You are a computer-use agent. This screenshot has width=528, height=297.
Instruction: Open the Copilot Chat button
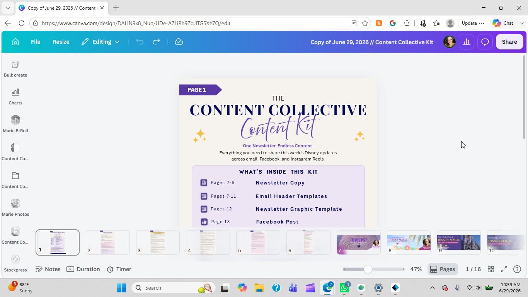pyautogui.click(x=503, y=23)
